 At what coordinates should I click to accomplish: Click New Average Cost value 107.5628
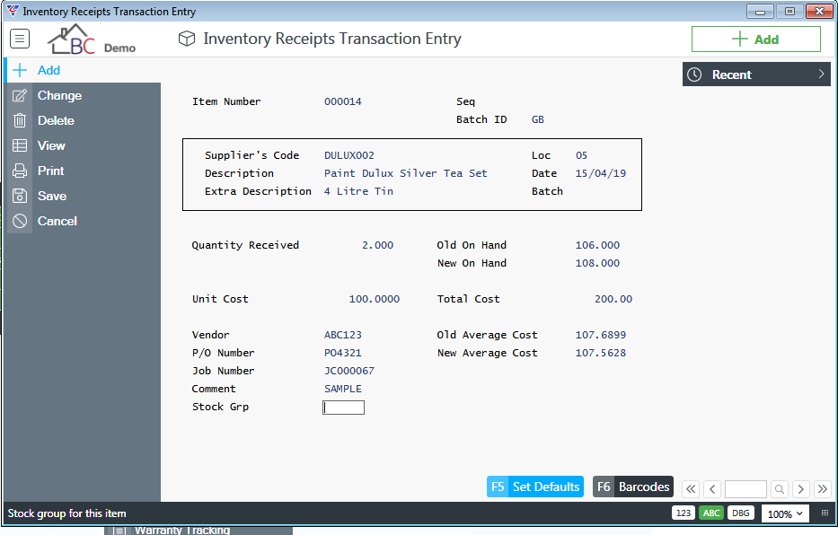coord(601,353)
